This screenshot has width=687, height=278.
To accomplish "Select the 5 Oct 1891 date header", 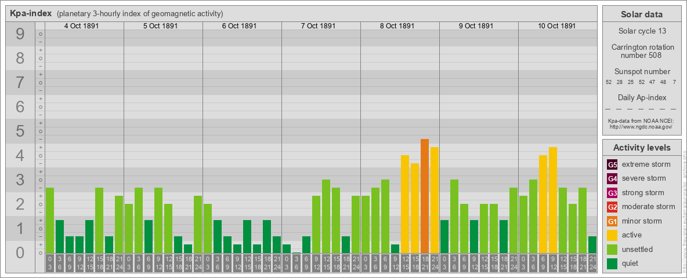I will [160, 26].
